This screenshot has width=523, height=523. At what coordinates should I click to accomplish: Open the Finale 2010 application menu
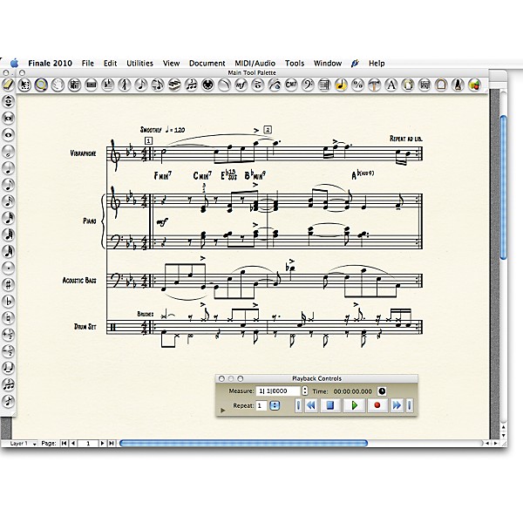pos(50,63)
